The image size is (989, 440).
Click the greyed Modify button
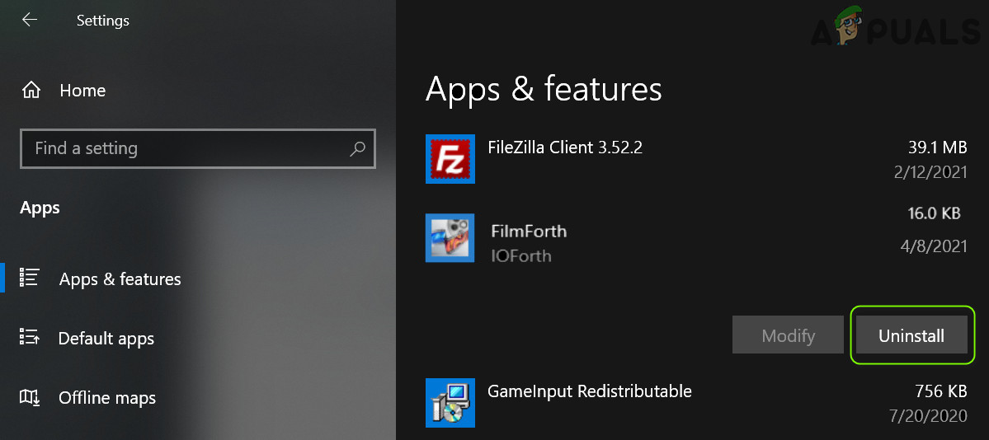pyautogui.click(x=788, y=335)
